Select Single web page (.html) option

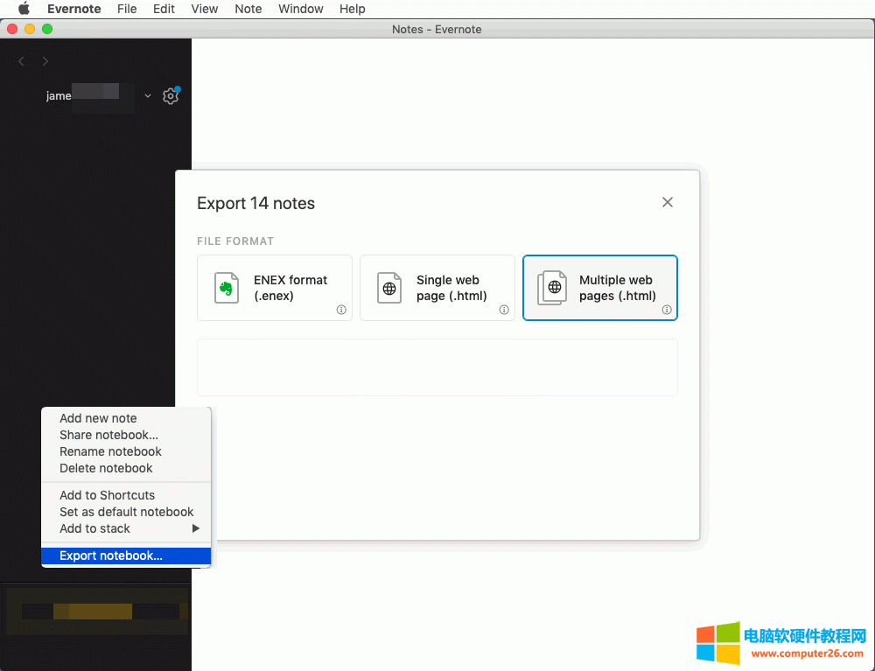(x=437, y=288)
